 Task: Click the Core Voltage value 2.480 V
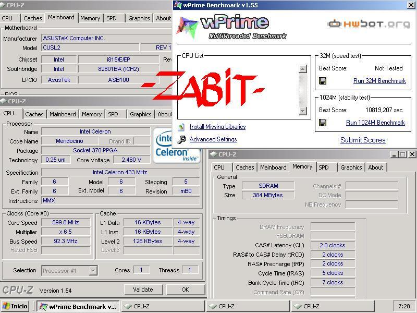(x=132, y=160)
